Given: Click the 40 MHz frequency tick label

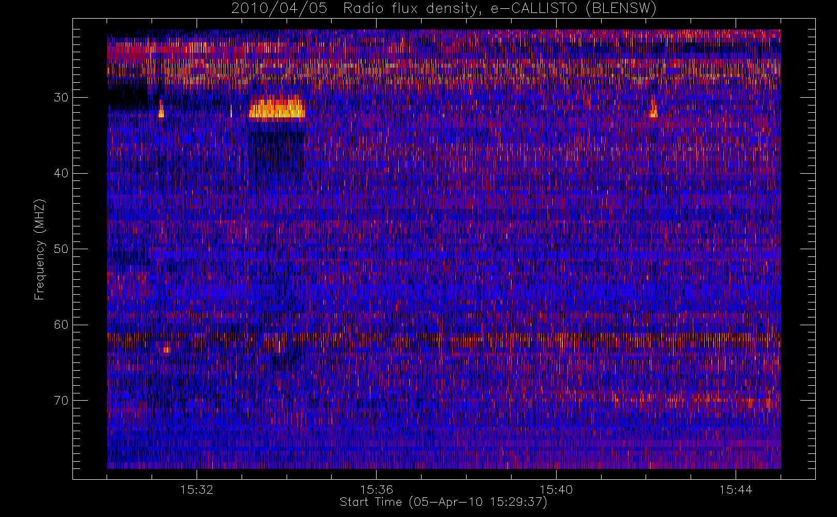Looking at the screenshot, I should (x=61, y=173).
